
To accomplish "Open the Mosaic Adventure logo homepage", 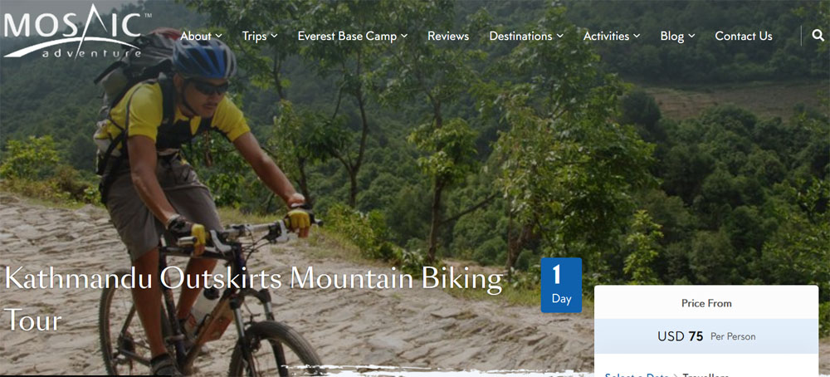I will 74,32.
